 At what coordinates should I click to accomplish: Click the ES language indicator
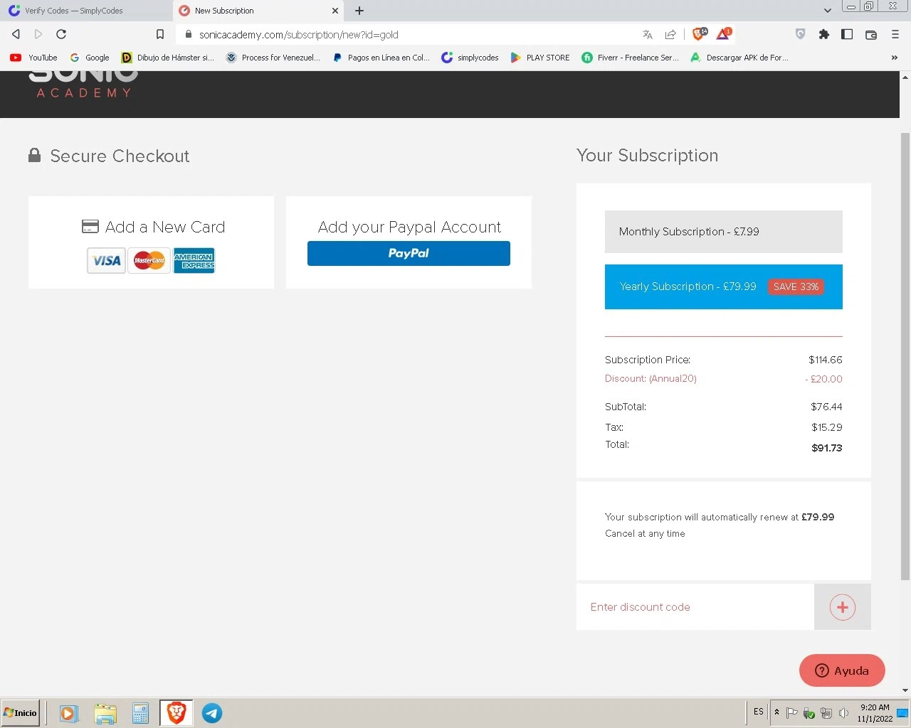(x=759, y=712)
